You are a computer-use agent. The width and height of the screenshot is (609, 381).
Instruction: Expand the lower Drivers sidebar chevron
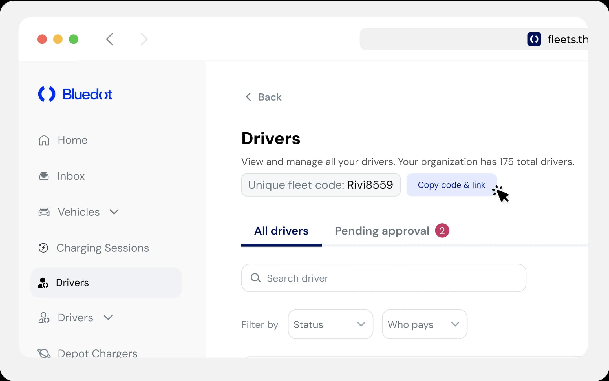tap(108, 318)
